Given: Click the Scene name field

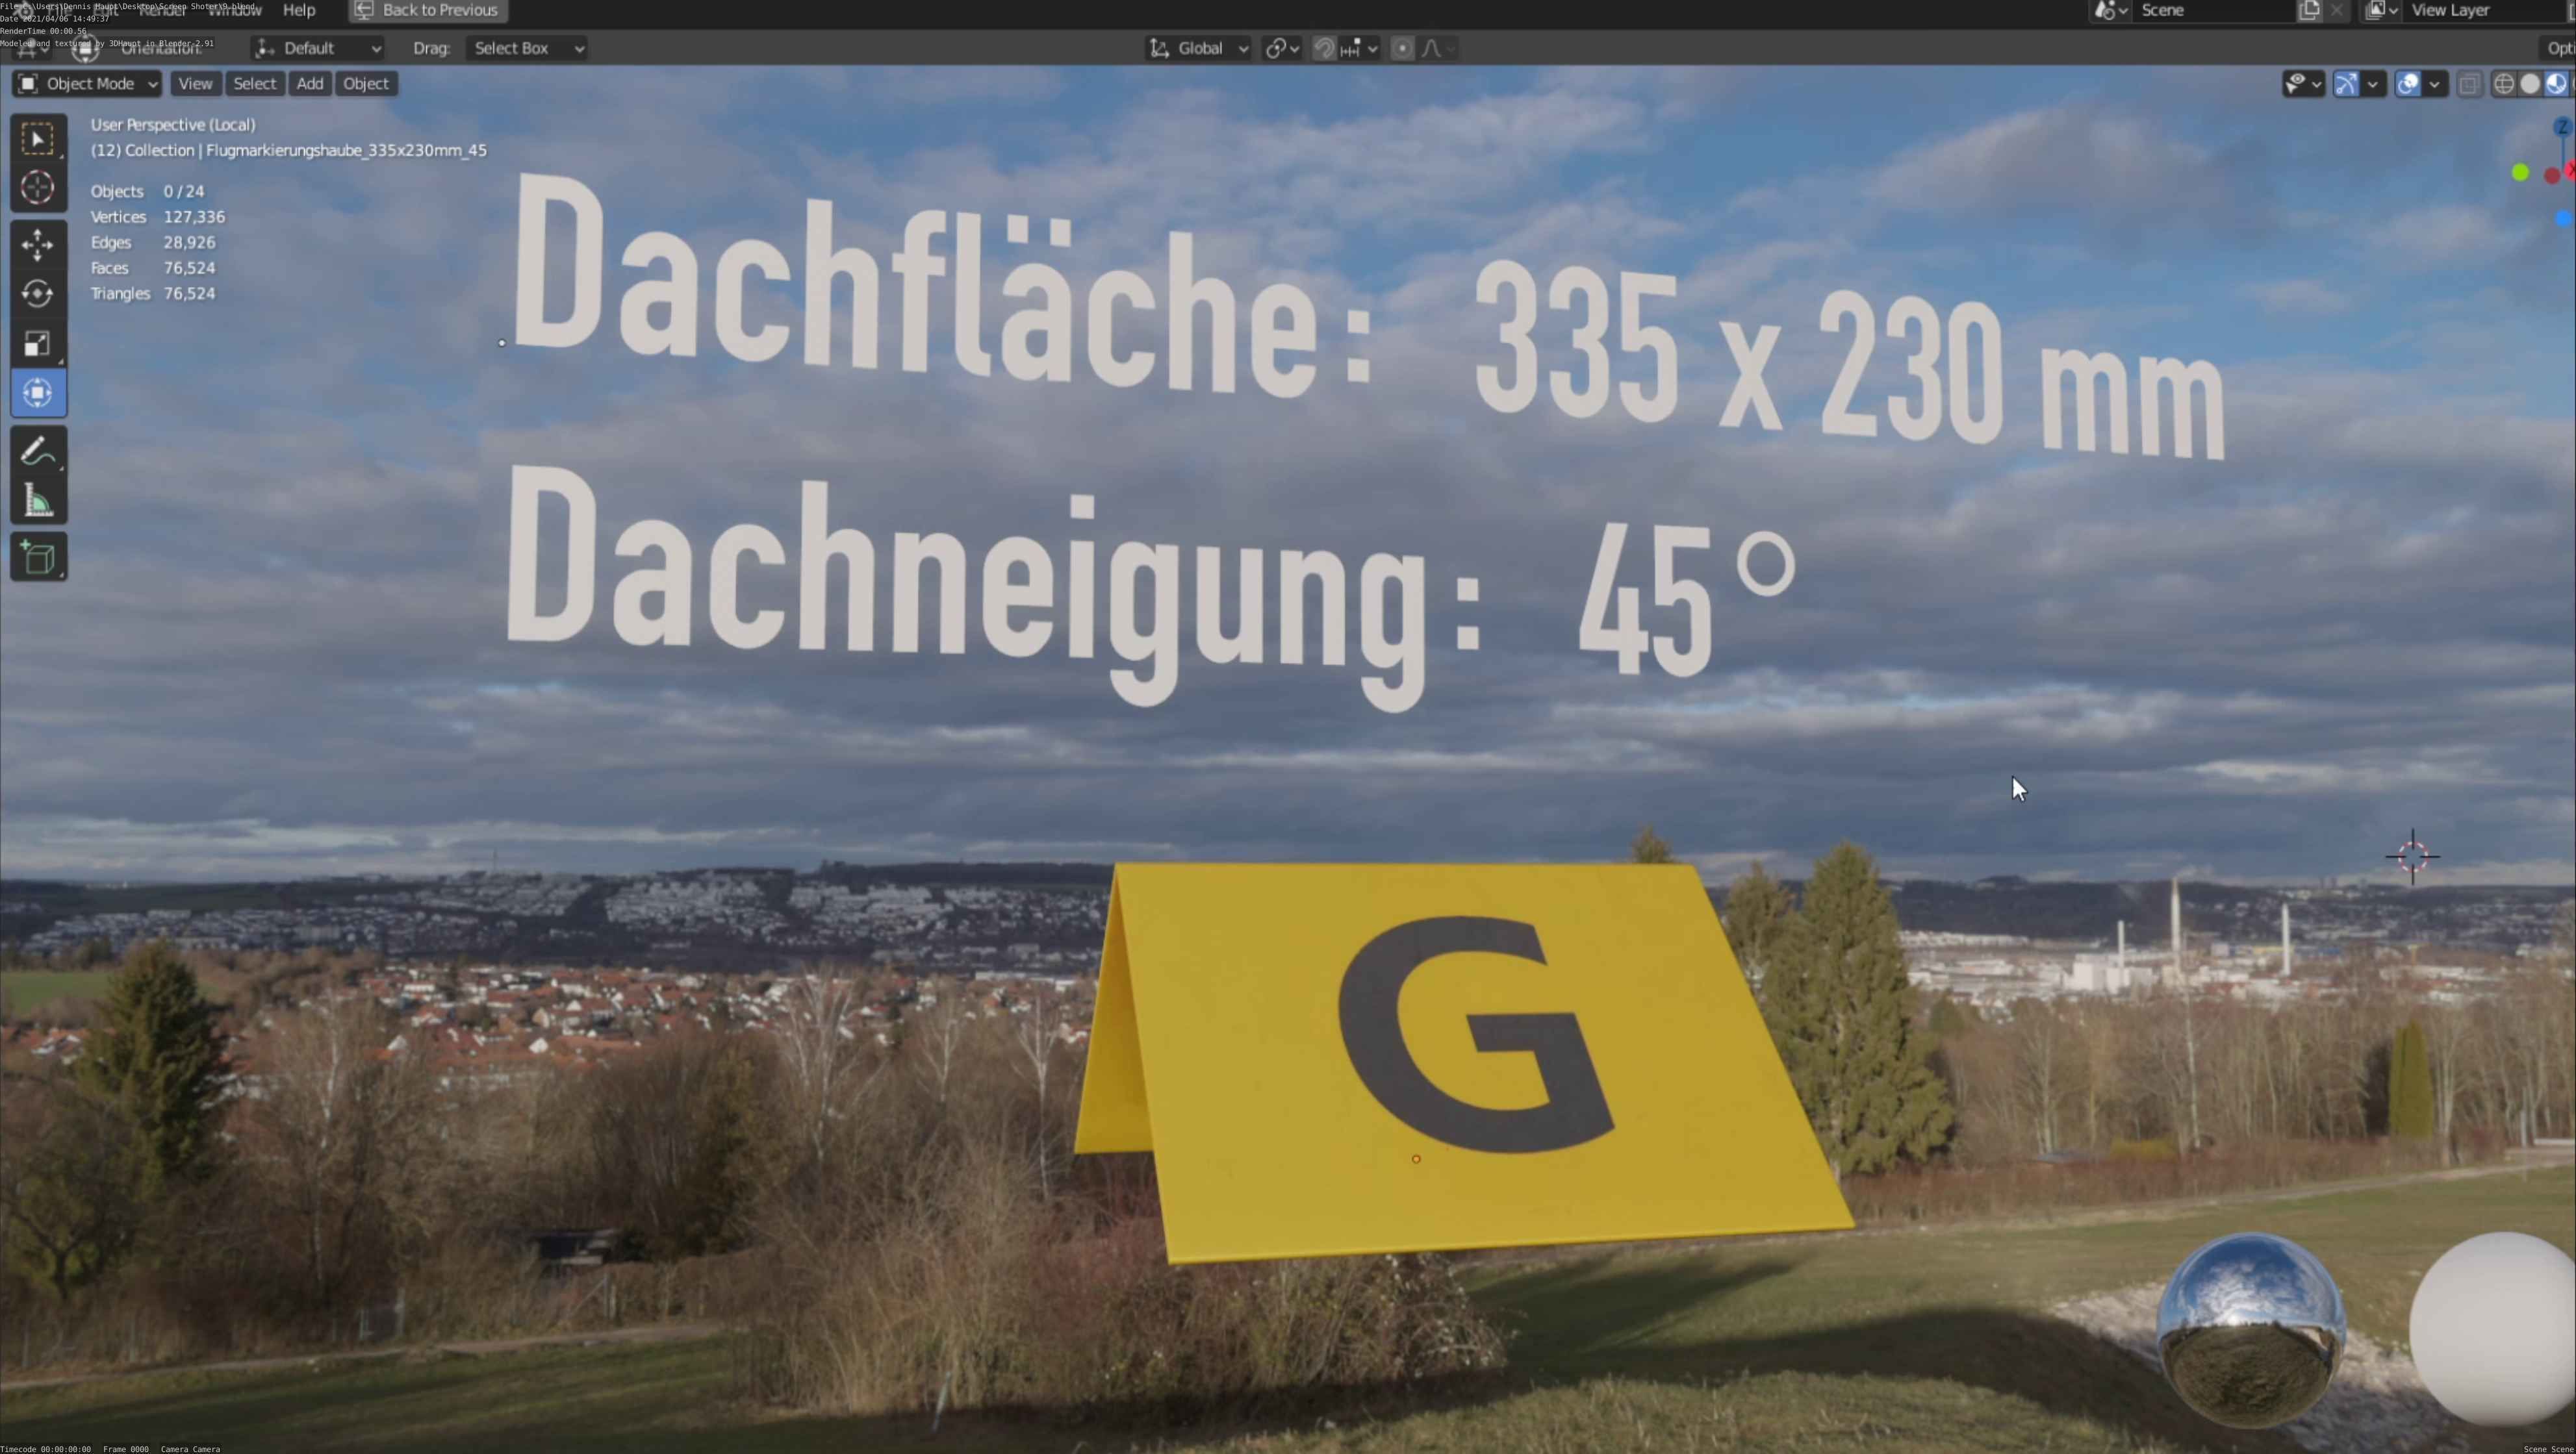Looking at the screenshot, I should (2210, 10).
